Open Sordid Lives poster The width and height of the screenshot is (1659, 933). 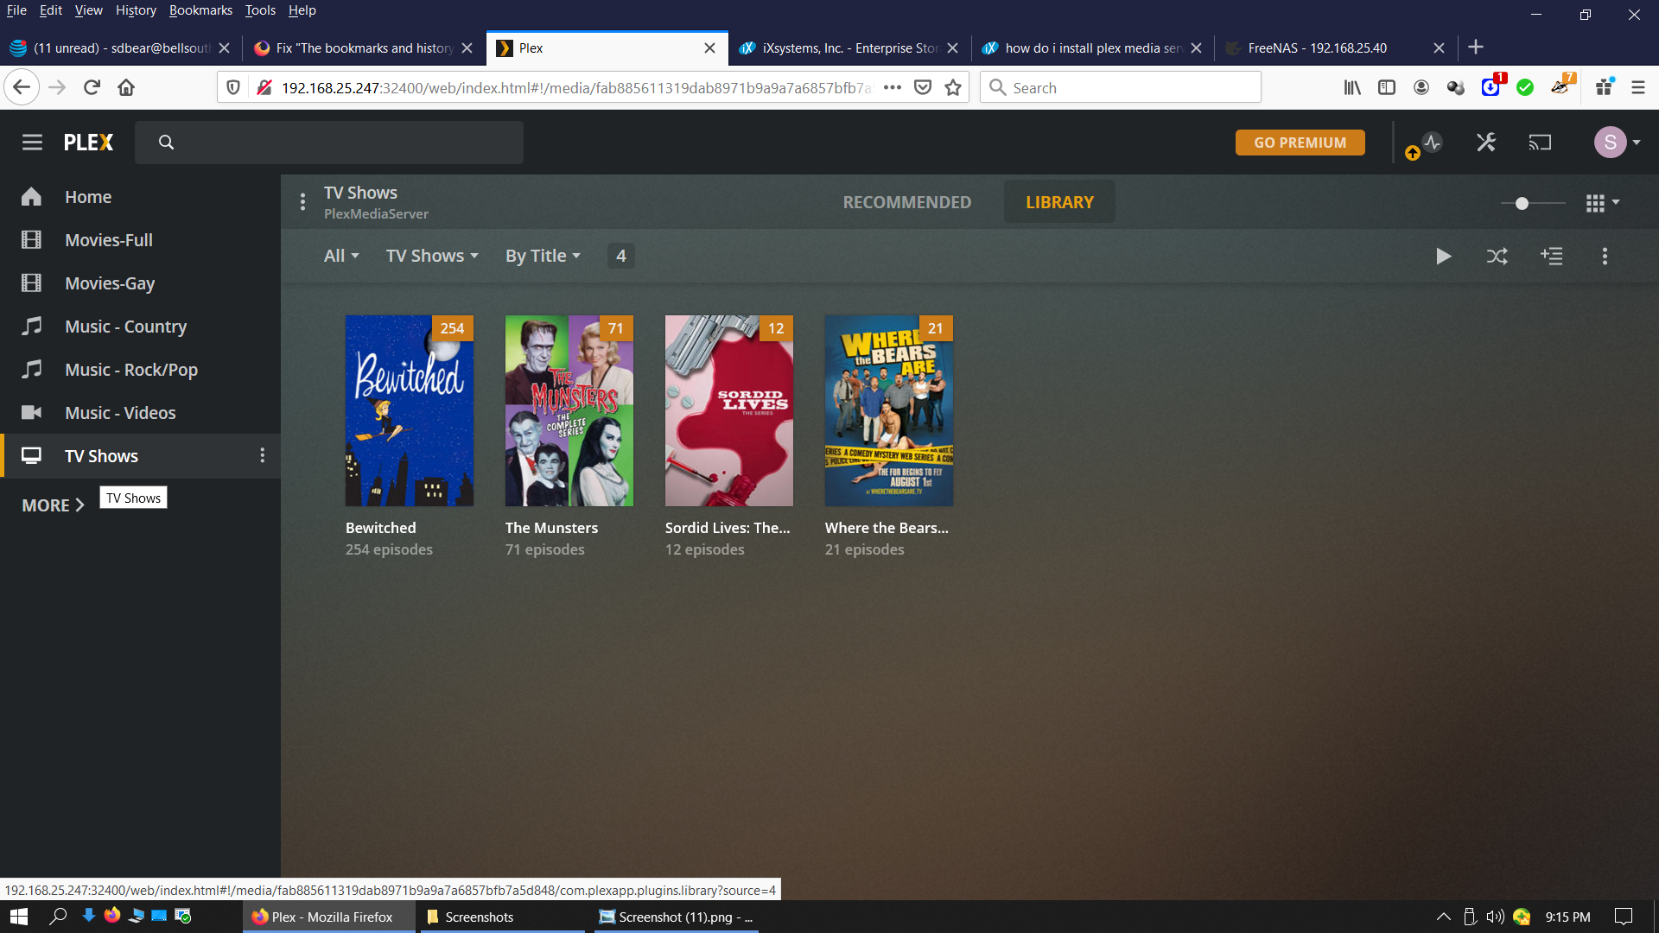click(729, 410)
